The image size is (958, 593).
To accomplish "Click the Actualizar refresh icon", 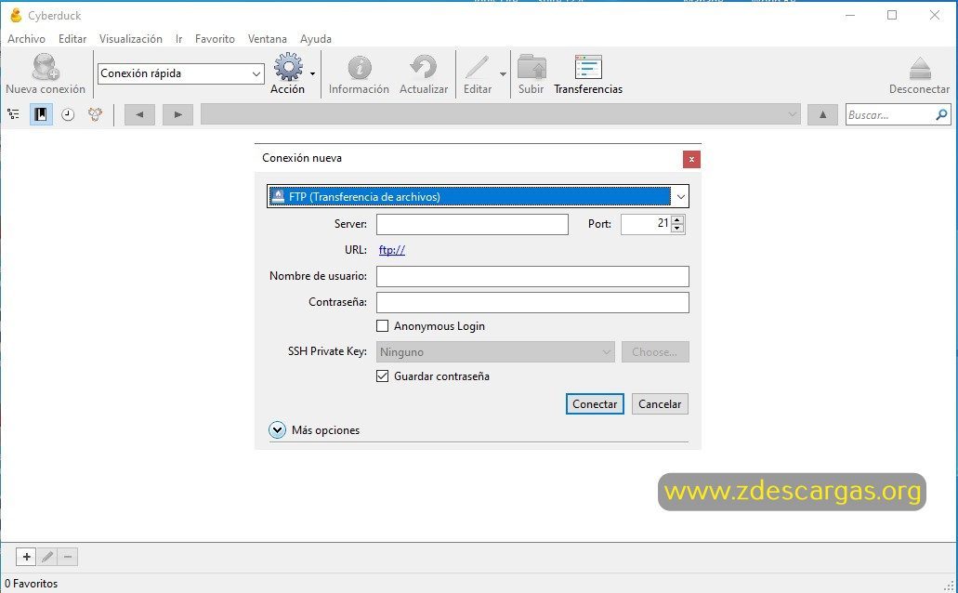I will coord(424,67).
